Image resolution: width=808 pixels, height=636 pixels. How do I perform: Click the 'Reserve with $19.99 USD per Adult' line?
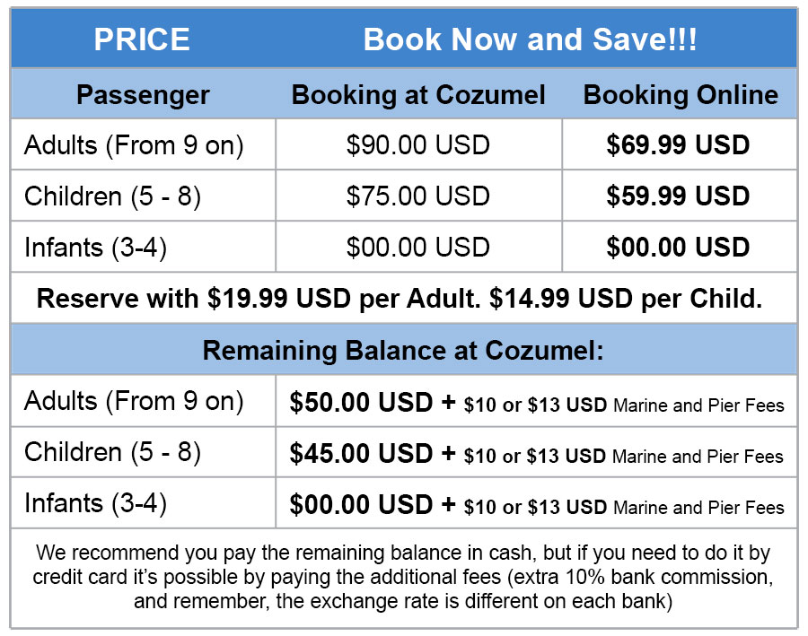pyautogui.click(x=400, y=299)
